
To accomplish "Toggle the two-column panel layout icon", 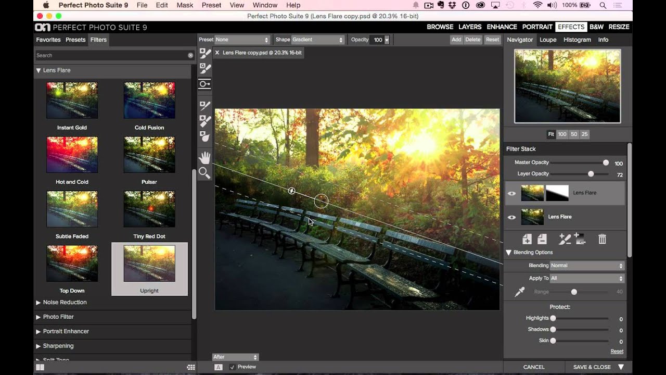I will (40, 367).
